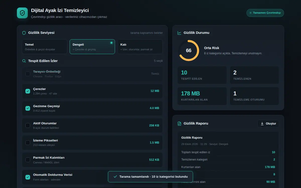Viewport: 301px width, 188px height.
Task: Click the Tespit Edilen stat card showing 10
Action: coord(202,75)
